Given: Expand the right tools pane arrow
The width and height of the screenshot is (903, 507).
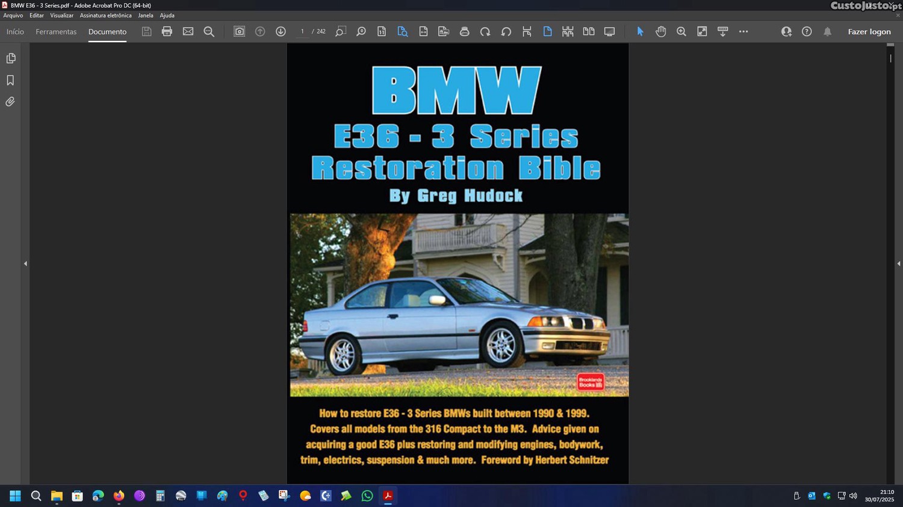Looking at the screenshot, I should (x=898, y=263).
